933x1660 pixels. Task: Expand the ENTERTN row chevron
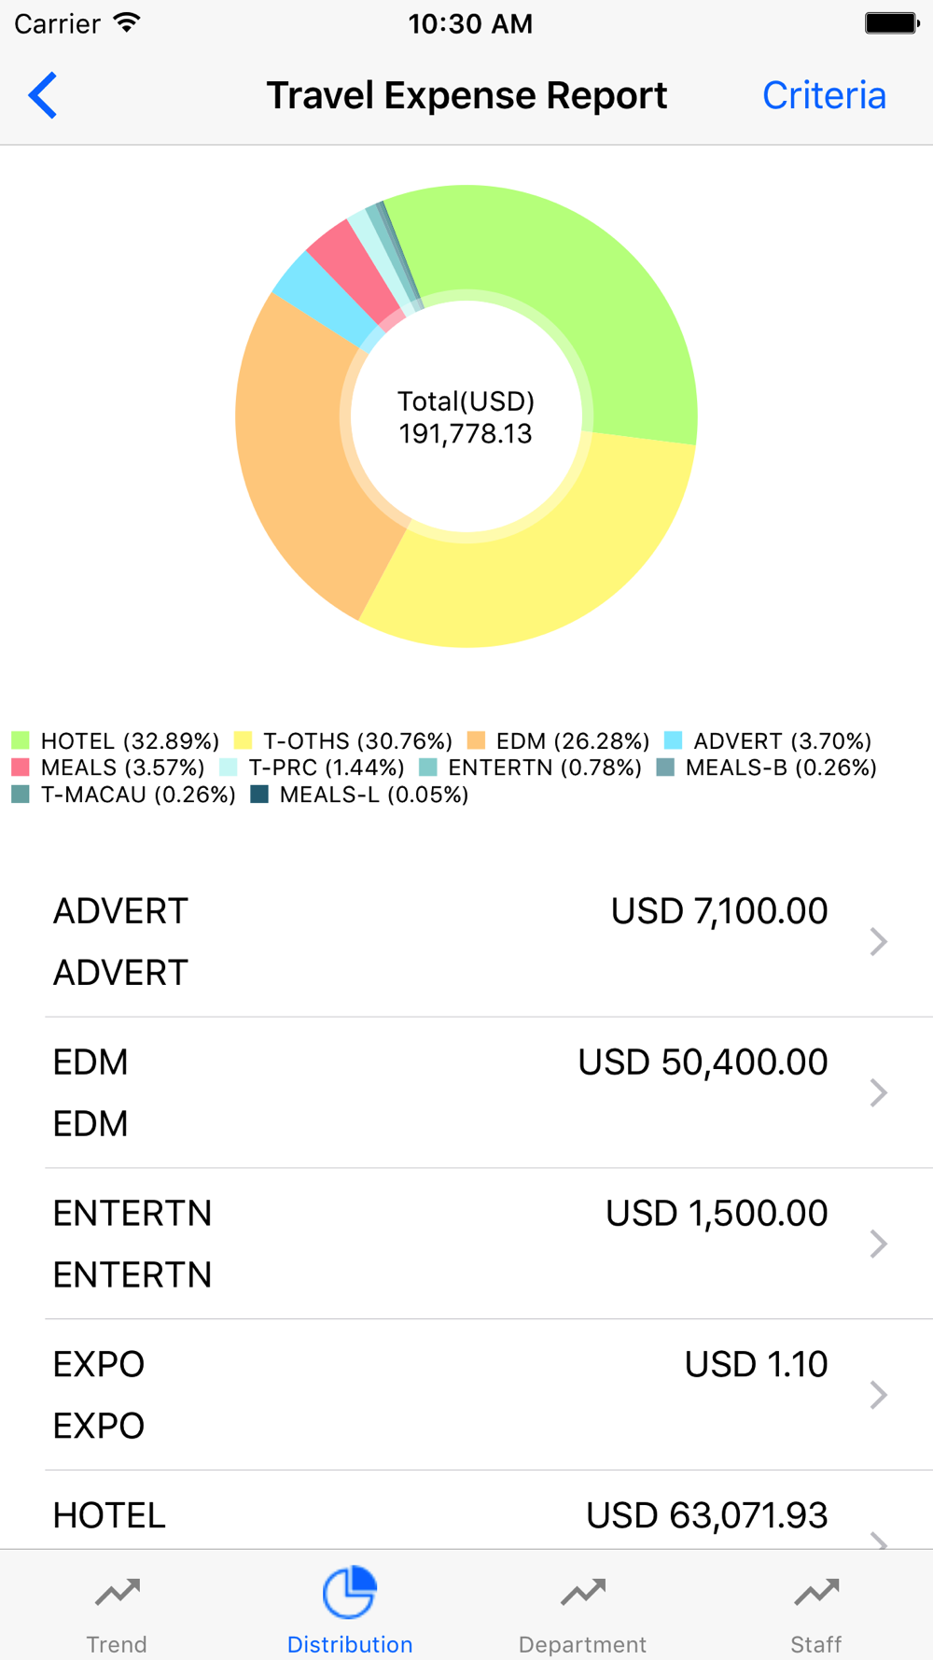pyautogui.click(x=878, y=1244)
